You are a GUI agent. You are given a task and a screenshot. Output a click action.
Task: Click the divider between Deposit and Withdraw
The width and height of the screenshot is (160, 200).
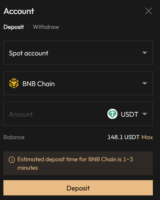coord(28,27)
